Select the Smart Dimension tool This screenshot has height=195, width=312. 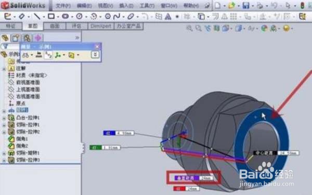tap(22, 16)
